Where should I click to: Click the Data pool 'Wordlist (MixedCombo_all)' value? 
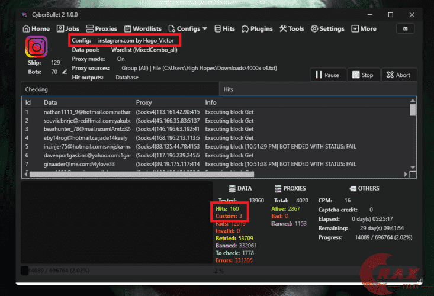click(x=144, y=50)
